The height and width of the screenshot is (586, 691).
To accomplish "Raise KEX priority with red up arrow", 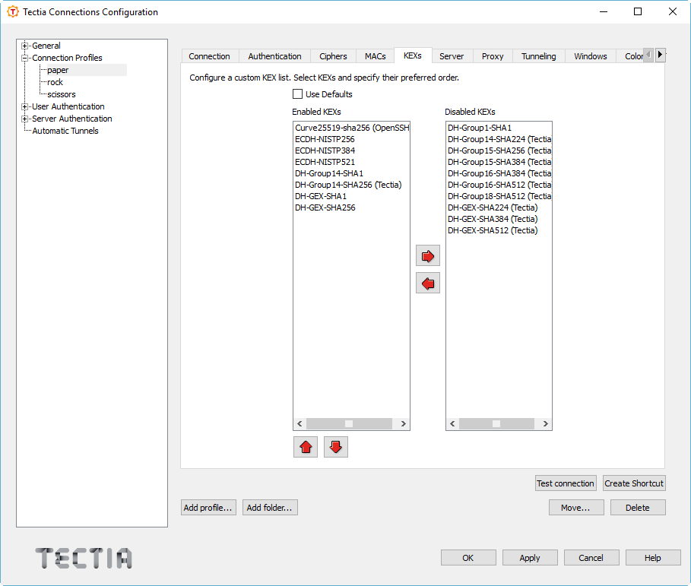I will pos(305,447).
